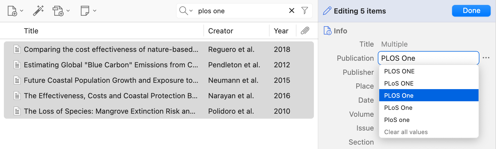Click the paperclip attachment column header

[305, 31]
